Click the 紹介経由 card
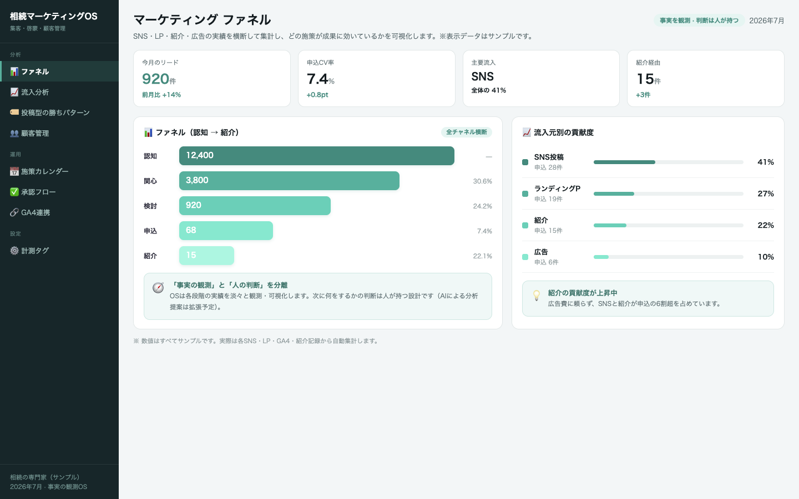The height and width of the screenshot is (499, 799). (x=706, y=78)
